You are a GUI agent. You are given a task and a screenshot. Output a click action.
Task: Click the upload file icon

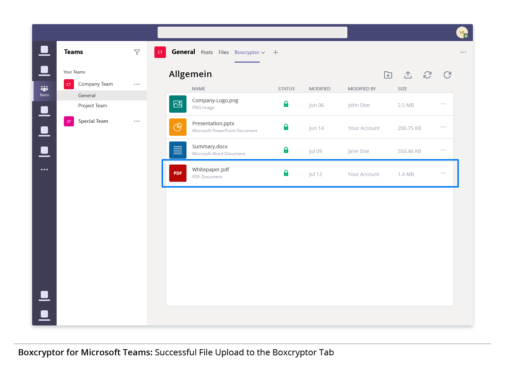tap(408, 75)
